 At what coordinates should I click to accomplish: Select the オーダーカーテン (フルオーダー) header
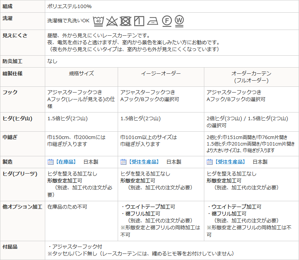click(251, 77)
